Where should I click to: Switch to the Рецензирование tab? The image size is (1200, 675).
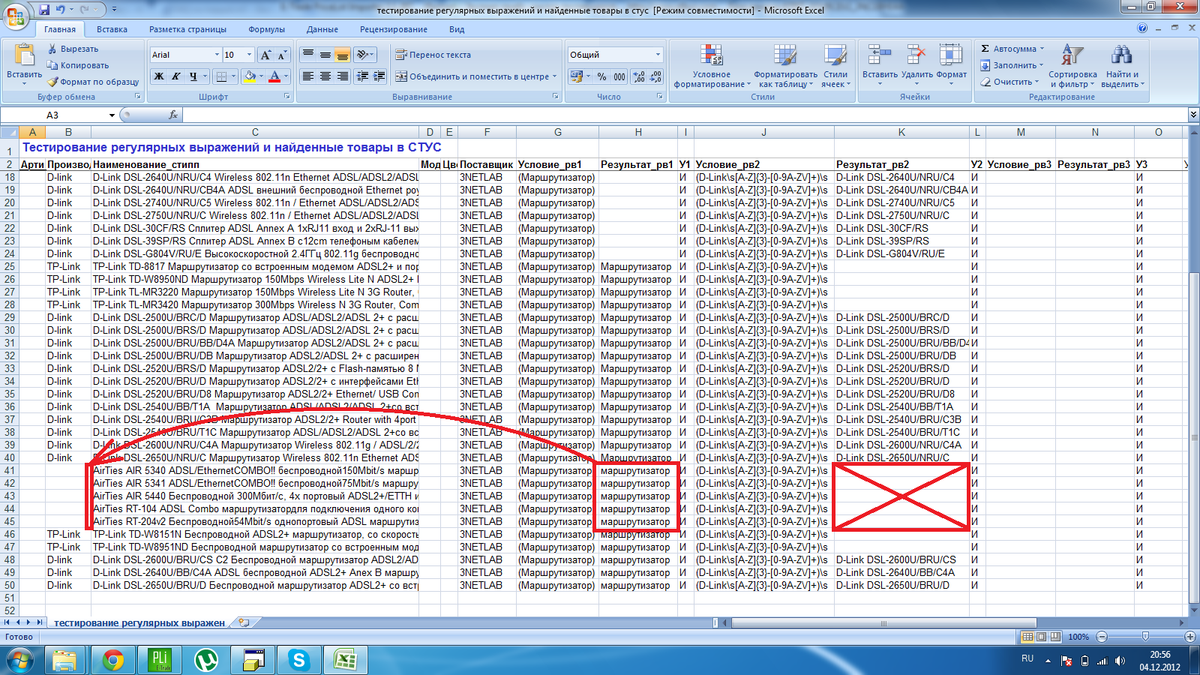[394, 29]
